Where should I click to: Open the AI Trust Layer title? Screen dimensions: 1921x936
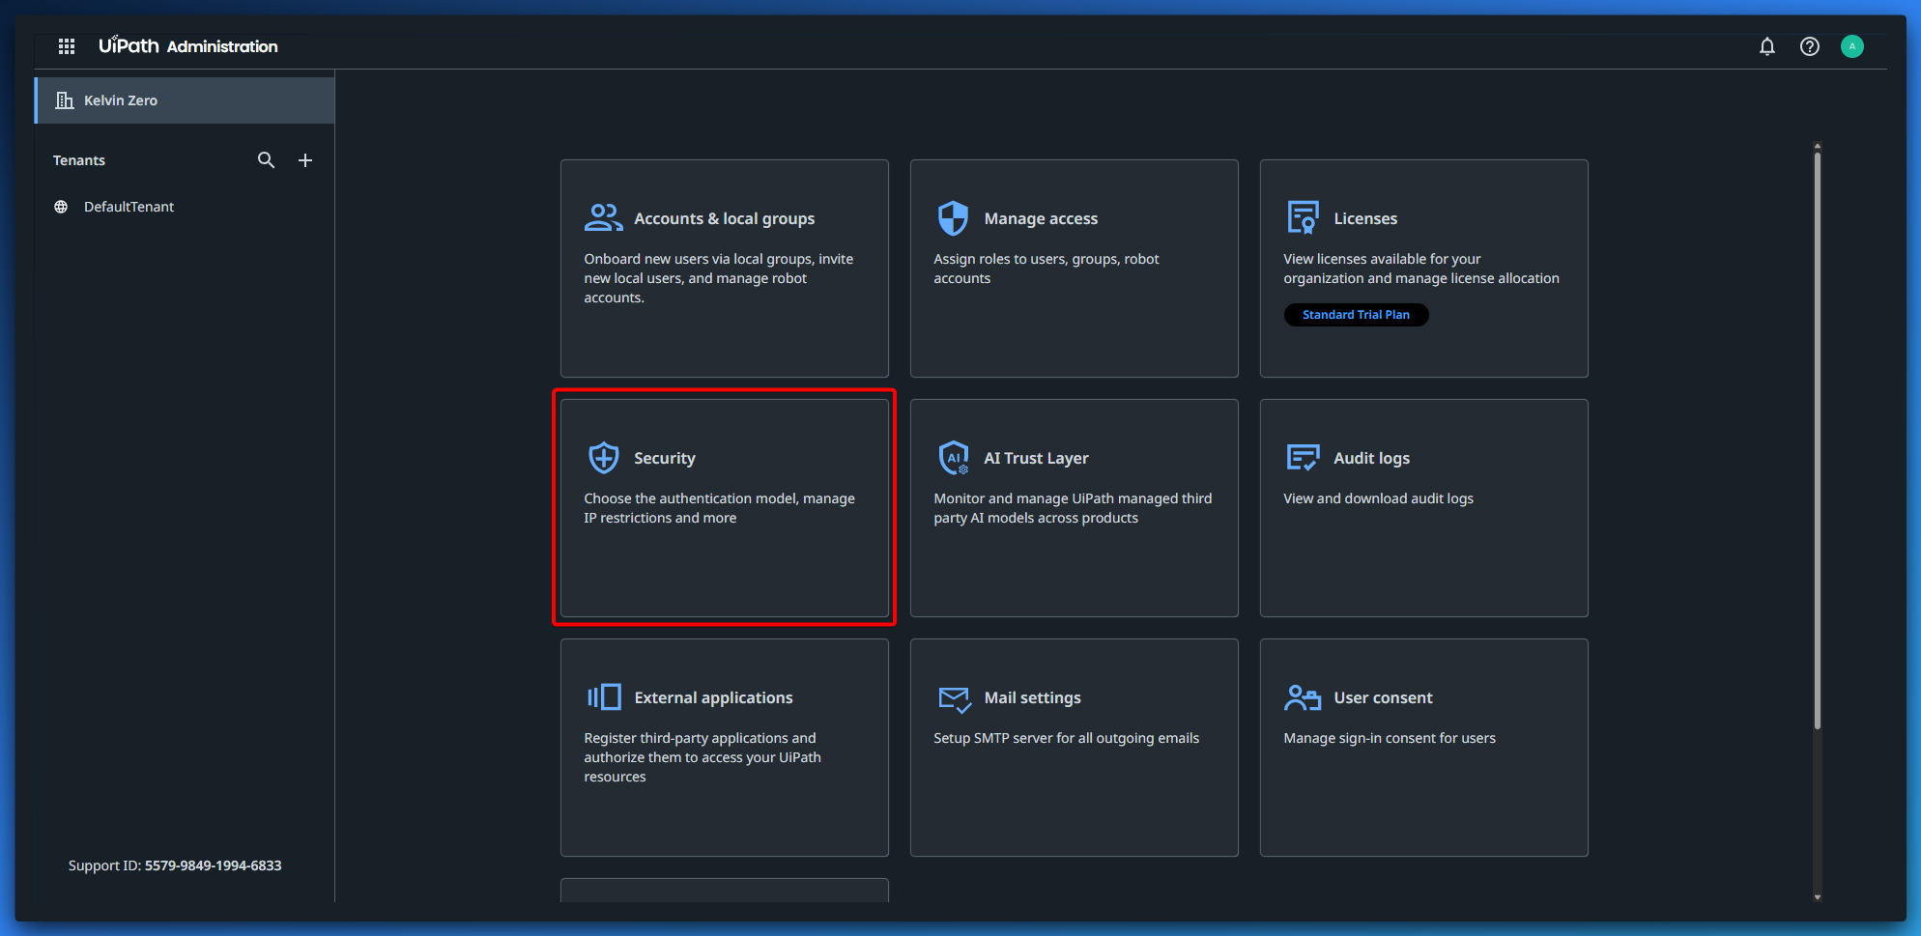1036,459
